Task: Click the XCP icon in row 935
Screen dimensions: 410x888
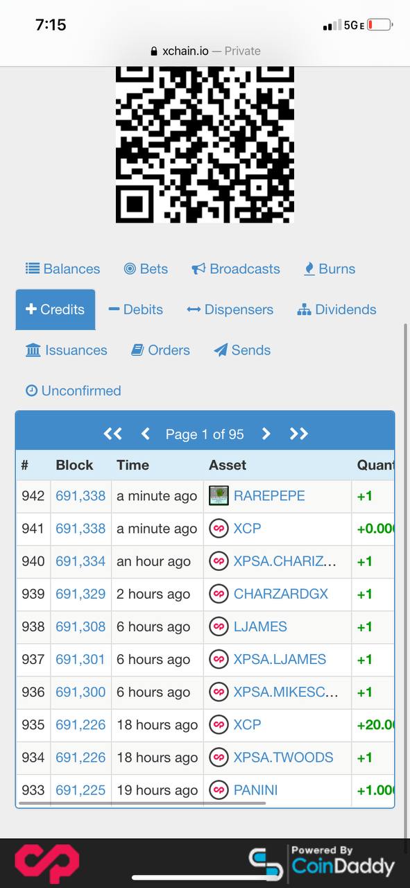Action: [x=219, y=724]
